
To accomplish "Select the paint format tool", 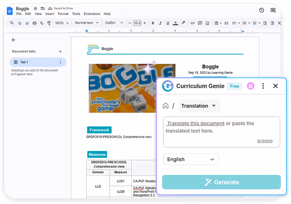I will click(49, 23).
